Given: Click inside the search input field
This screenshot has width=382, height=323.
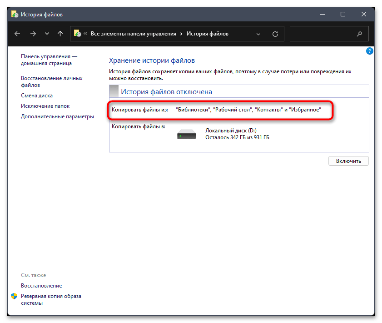Looking at the screenshot, I should (322, 34).
